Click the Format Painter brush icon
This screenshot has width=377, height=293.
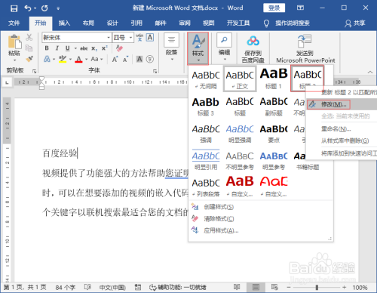click(29, 59)
